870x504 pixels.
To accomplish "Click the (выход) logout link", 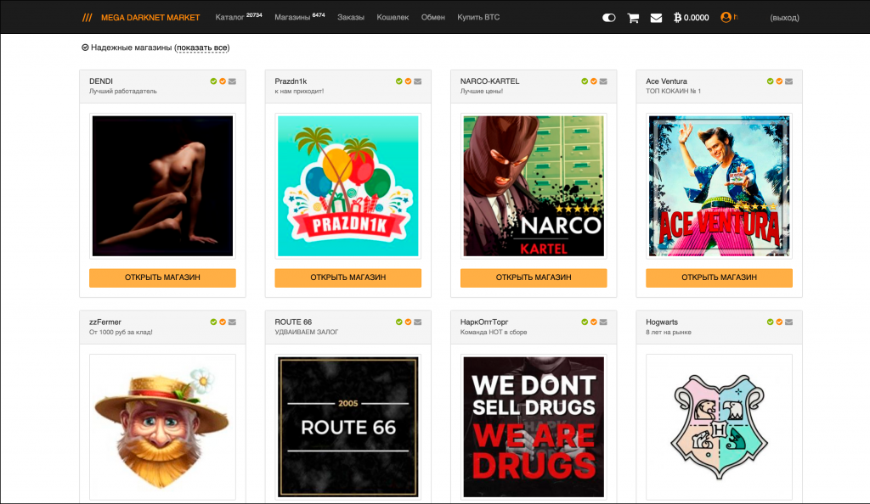I will (x=783, y=18).
